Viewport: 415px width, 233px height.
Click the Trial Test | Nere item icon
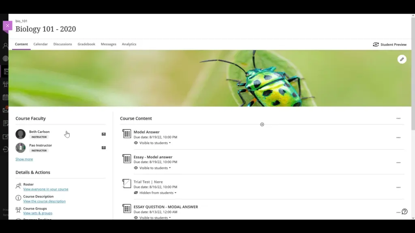click(126, 184)
